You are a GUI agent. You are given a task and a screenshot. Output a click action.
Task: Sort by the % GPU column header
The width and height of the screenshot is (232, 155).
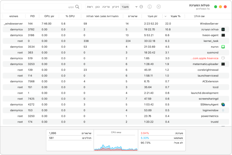coord(70,16)
